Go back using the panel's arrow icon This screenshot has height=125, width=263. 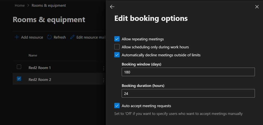(112, 7)
